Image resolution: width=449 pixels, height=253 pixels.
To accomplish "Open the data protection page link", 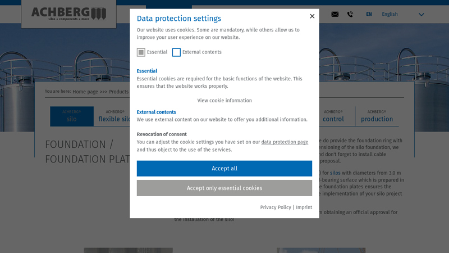I will click(285, 142).
